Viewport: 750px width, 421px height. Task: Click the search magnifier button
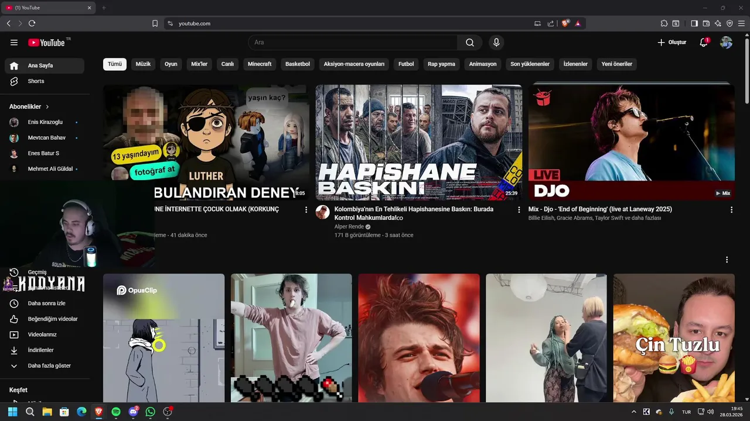click(x=470, y=43)
